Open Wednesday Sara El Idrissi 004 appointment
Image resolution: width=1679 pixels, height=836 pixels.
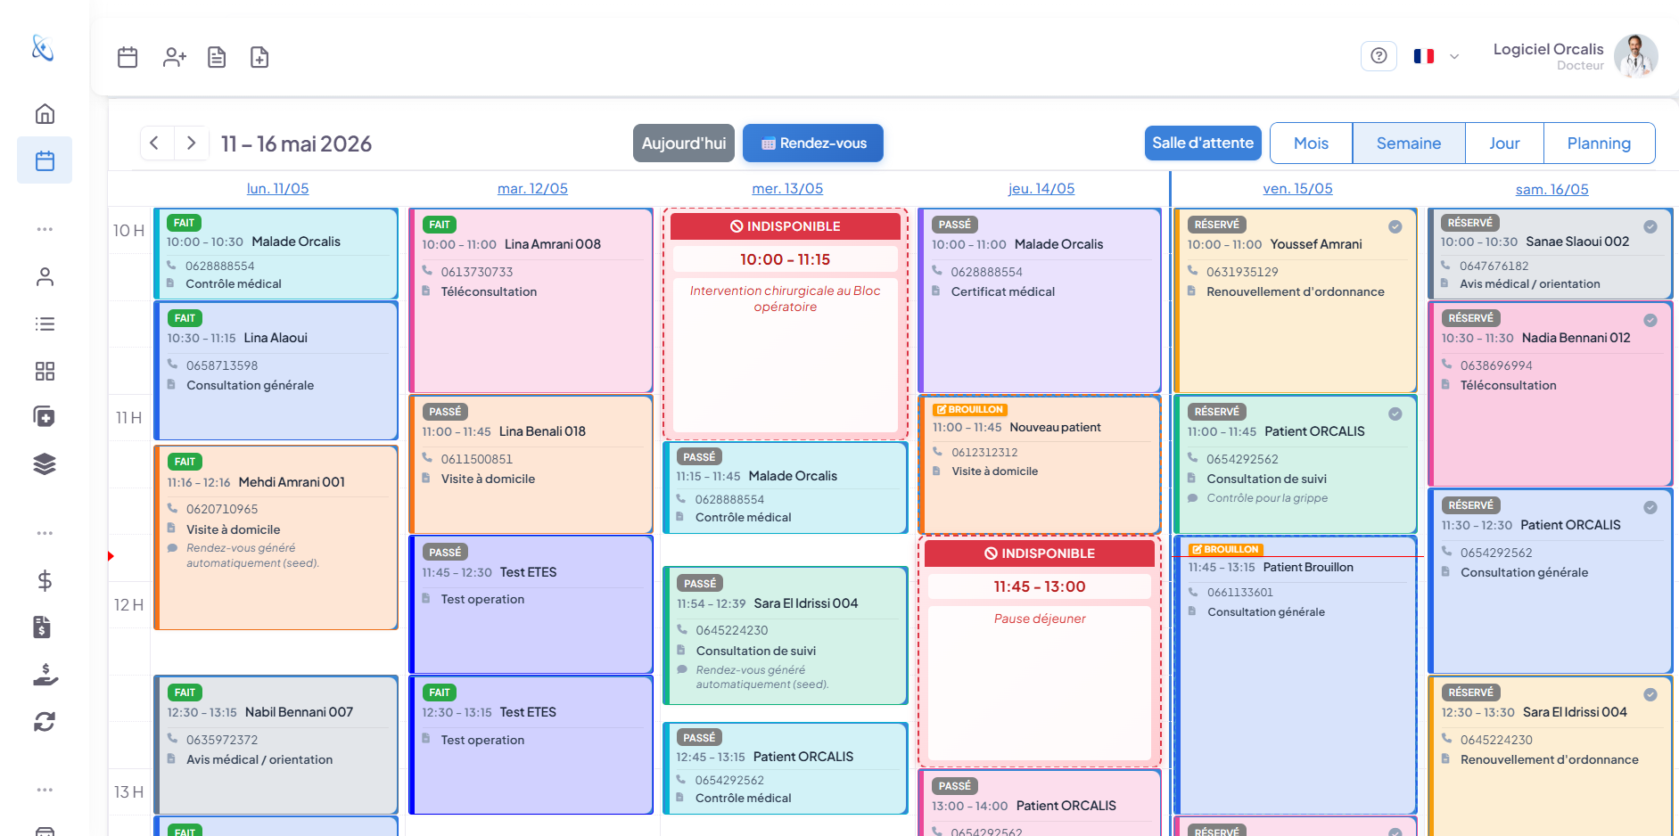tap(786, 635)
